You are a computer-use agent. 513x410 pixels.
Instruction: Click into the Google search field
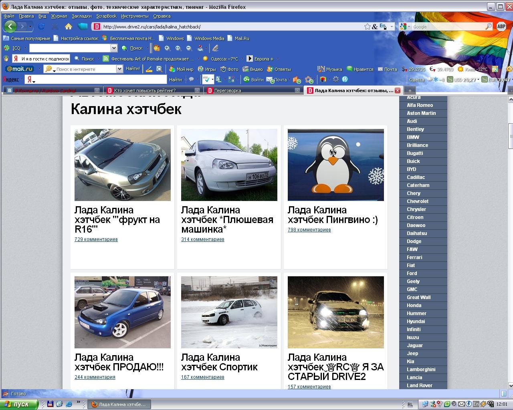[448, 27]
